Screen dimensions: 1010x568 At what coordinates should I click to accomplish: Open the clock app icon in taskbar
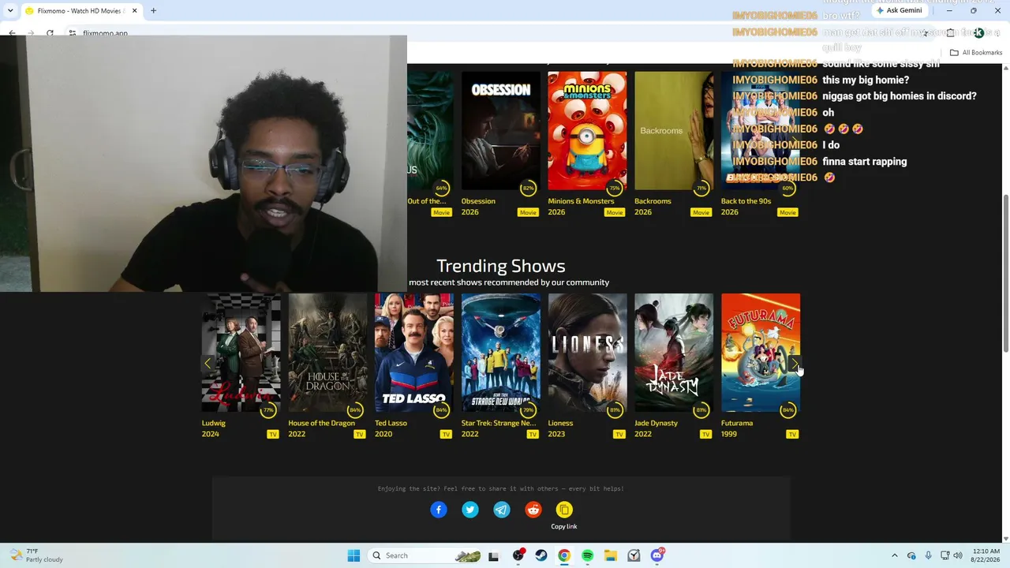coord(634,555)
